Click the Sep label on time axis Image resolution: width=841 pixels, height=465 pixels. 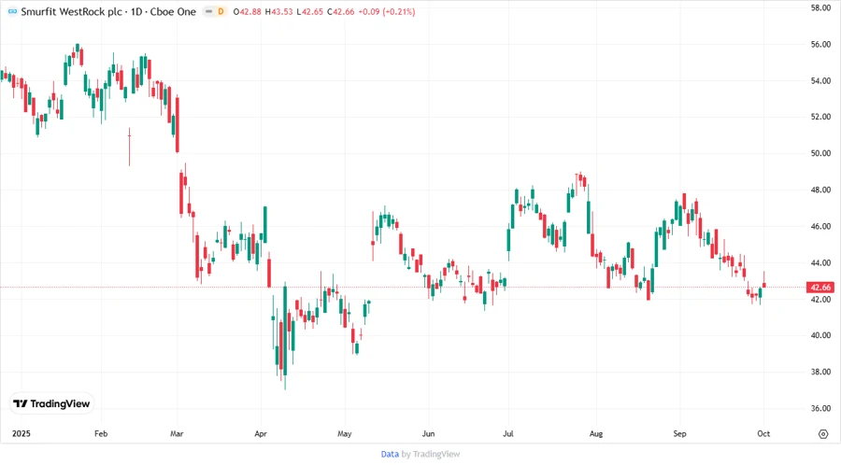click(x=679, y=434)
